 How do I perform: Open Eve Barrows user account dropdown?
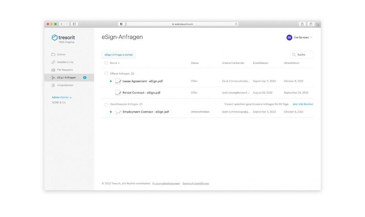click(300, 37)
